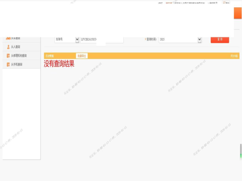This screenshot has height=181, width=242.
Task: Click the arrow of the 车架号 dropdown
Action: coord(77,40)
